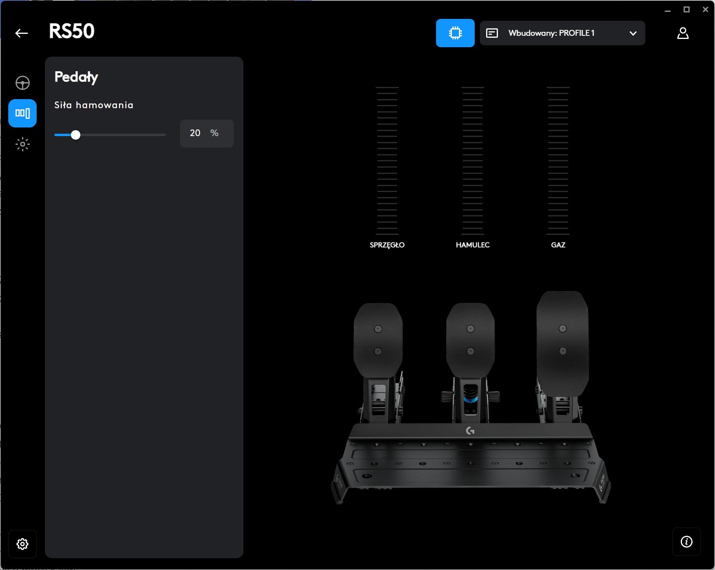Click the HAMULEC label
The image size is (715, 570).
pos(472,245)
